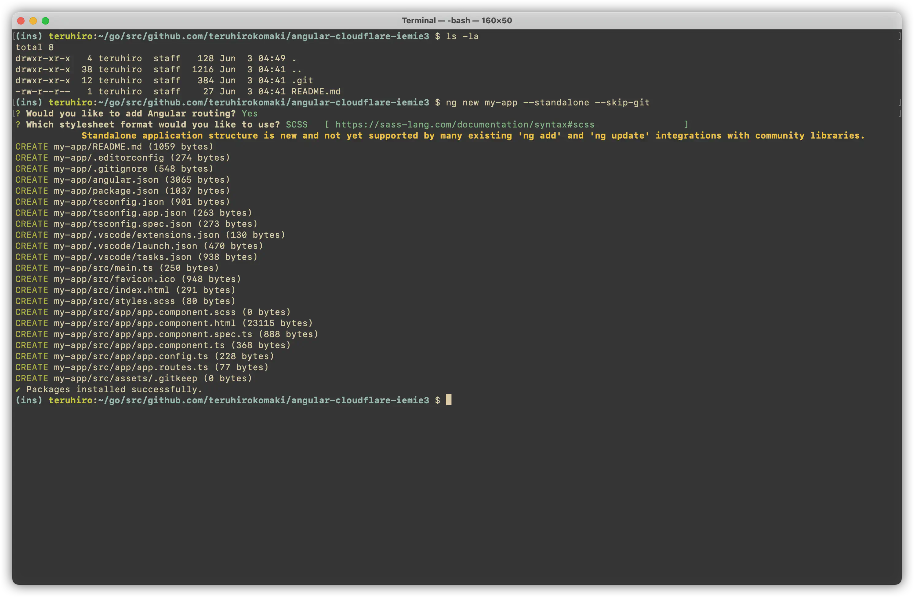Click the 'Would you like to add Angular routing?' prompt
This screenshot has height=597, width=914.
tap(131, 114)
